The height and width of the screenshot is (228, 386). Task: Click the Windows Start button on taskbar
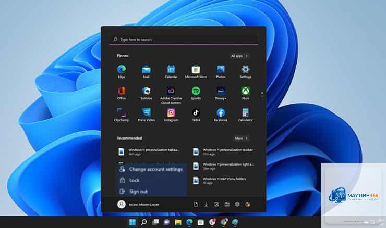pyautogui.click(x=132, y=222)
